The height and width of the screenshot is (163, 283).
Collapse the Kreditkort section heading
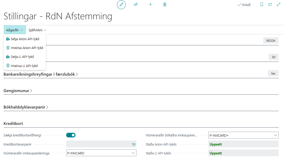click(x=13, y=124)
